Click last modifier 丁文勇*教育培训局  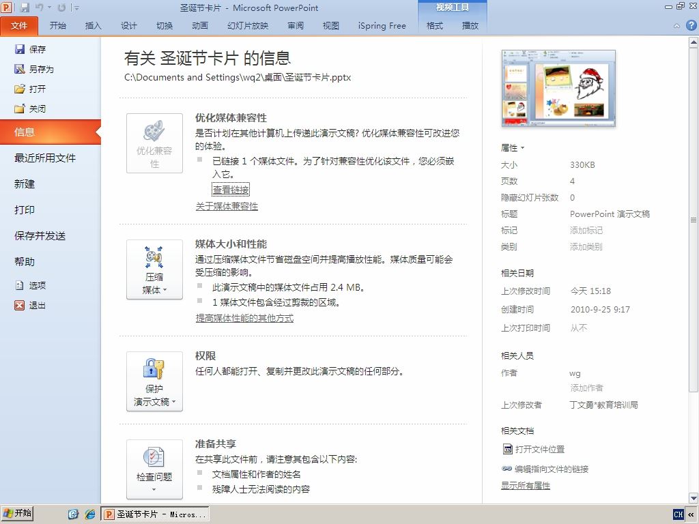pyautogui.click(x=603, y=405)
